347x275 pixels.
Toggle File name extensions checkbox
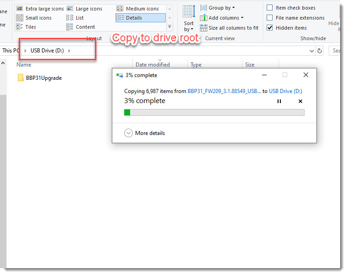(270, 18)
